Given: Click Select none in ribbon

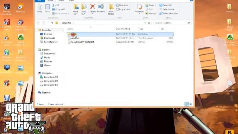Looking at the screenshot, I should (x=167, y=9).
